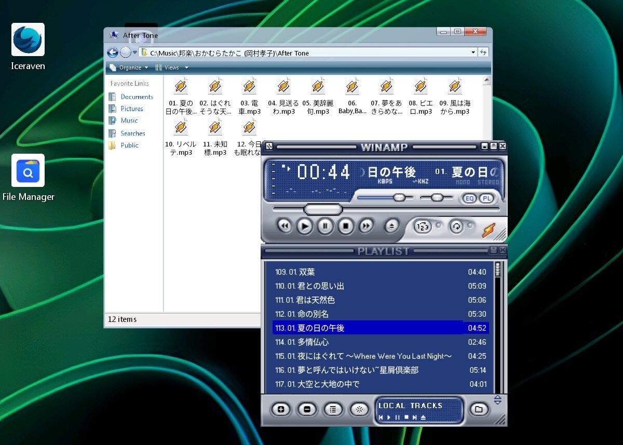Open the Winamp main menu icon in title bar

(269, 146)
